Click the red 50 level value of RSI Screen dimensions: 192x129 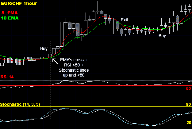point(188,88)
